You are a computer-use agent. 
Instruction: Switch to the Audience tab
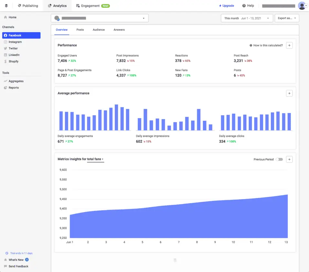coord(99,30)
